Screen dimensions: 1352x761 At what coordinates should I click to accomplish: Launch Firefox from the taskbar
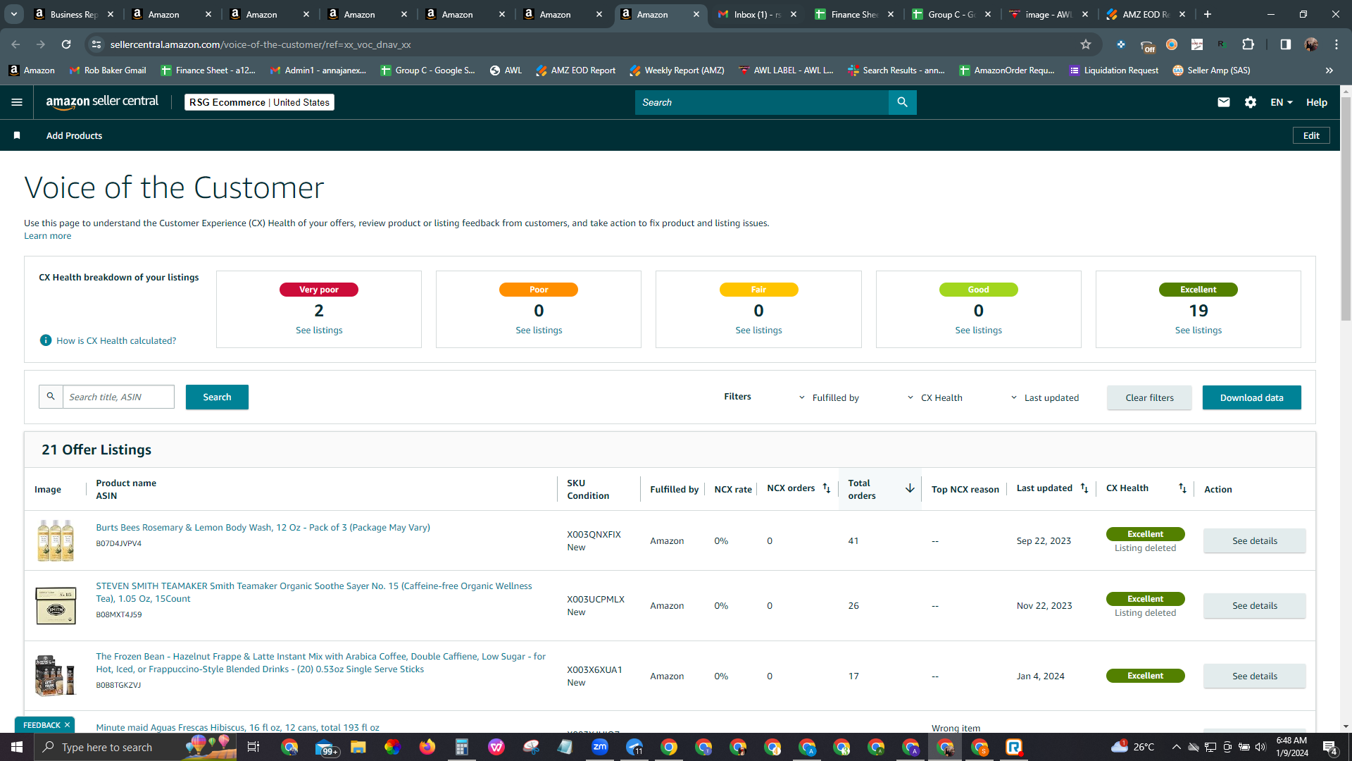pos(427,747)
